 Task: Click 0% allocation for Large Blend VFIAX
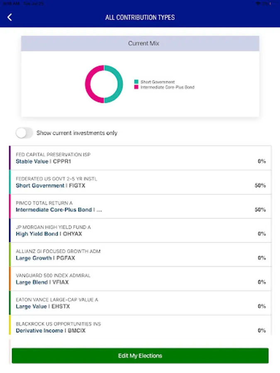[x=262, y=282]
